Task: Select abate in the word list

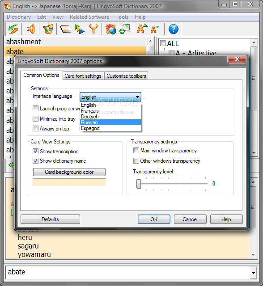Action: pos(75,51)
